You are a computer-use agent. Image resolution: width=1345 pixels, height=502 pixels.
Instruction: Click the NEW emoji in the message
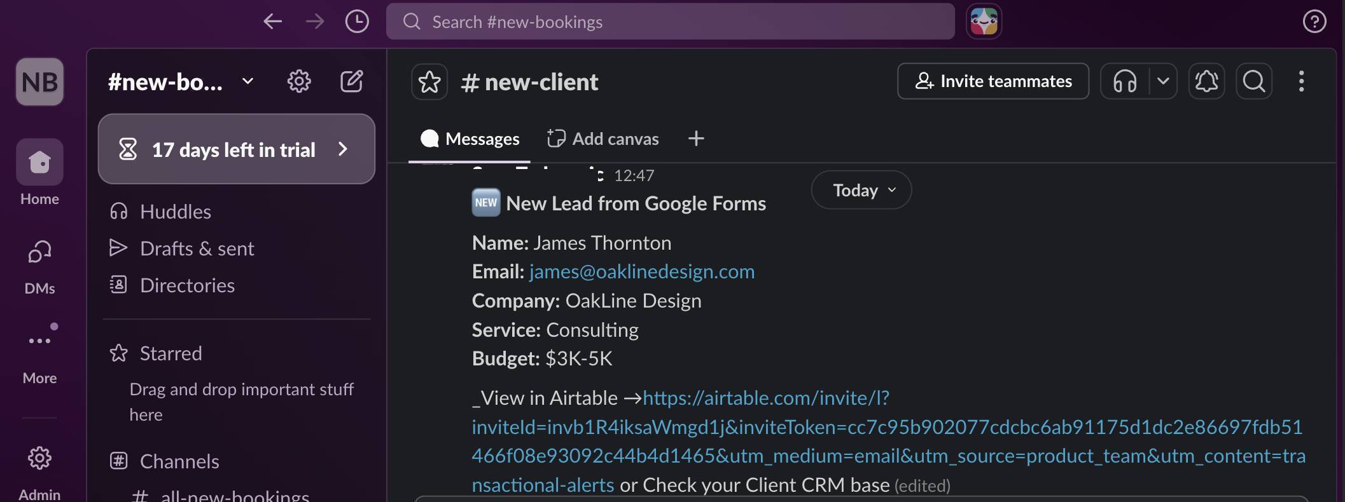pos(486,203)
